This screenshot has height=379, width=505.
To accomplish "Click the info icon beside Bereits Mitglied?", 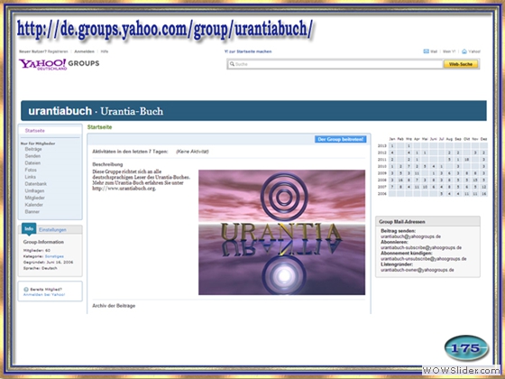I will coord(26,290).
